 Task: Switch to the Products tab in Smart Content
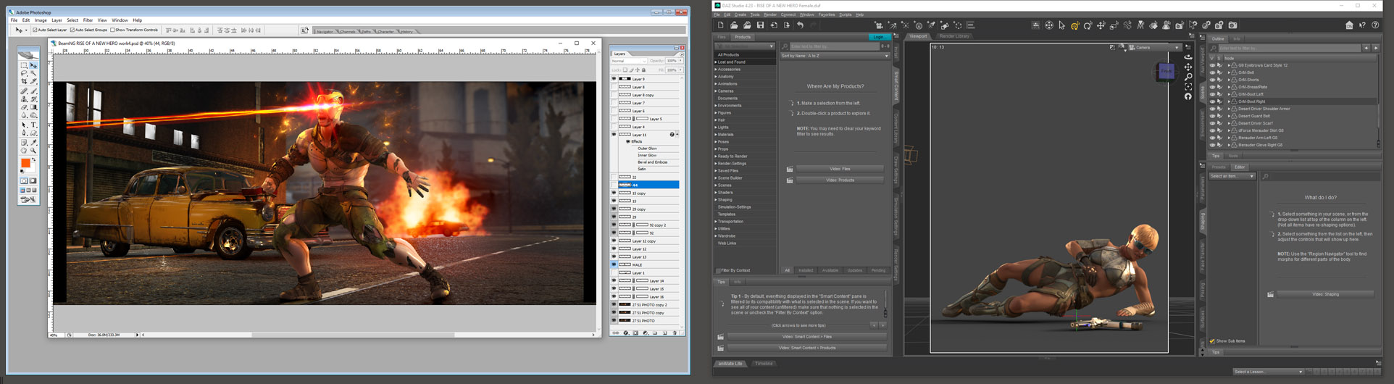(x=743, y=37)
